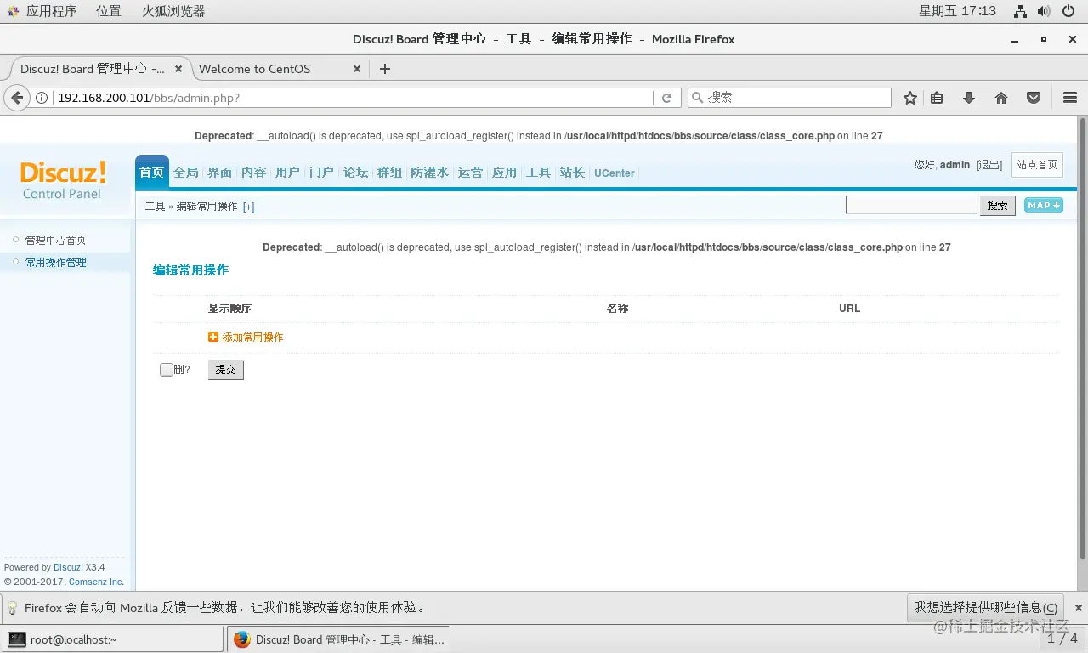This screenshot has width=1088, height=653.
Task: Click the volume speaker icon in top panel
Action: tap(1044, 11)
